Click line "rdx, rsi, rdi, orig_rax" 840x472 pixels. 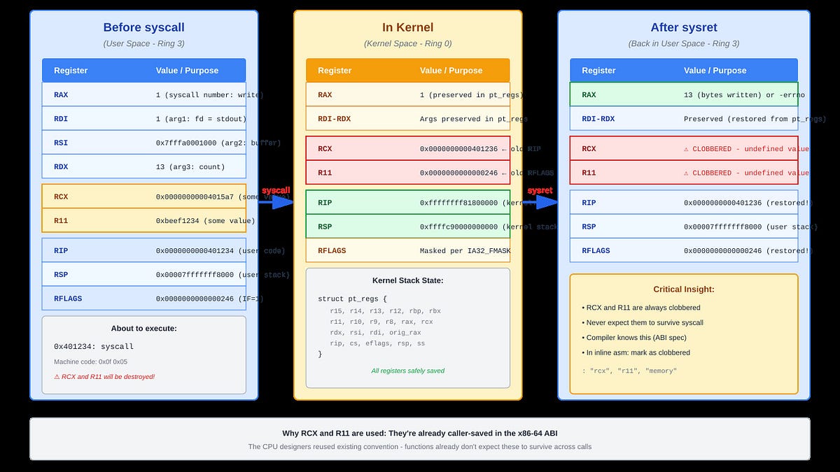[375, 333]
